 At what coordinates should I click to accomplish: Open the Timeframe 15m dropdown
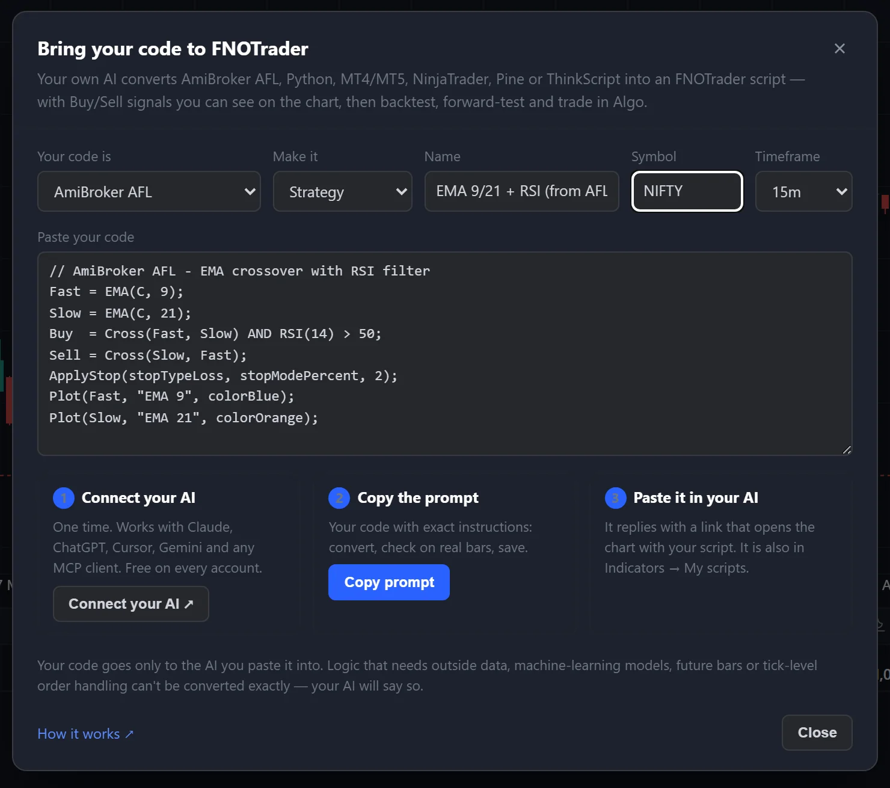coord(803,191)
